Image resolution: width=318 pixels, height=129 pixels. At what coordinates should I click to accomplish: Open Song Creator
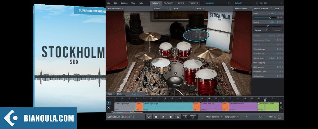click(x=231, y=117)
